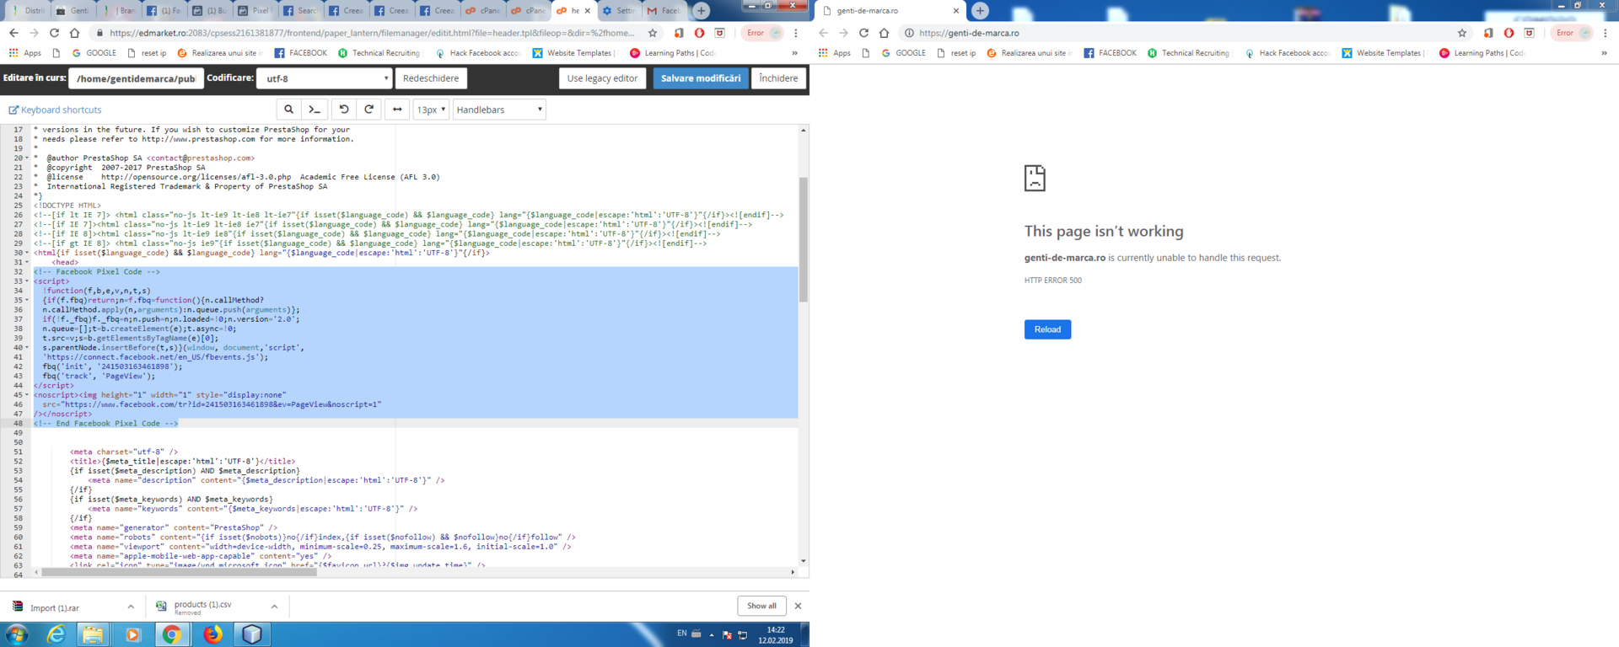The image size is (1619, 647).
Task: Open the search tool in editor toolbar
Action: tap(288, 110)
